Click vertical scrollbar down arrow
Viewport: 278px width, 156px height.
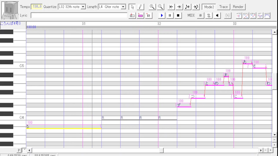click(275, 135)
